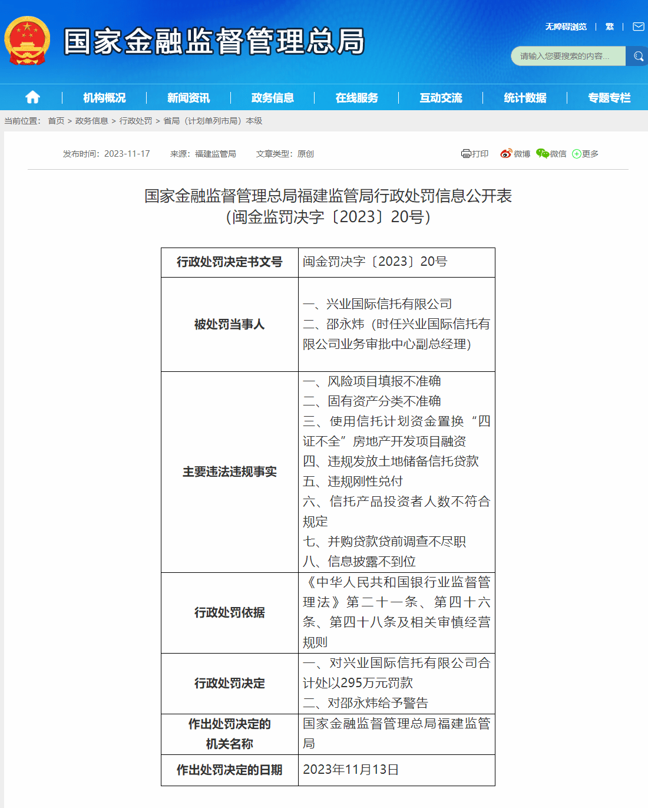
Task: Click the line 五、违规刚性兑付
Action: click(353, 481)
